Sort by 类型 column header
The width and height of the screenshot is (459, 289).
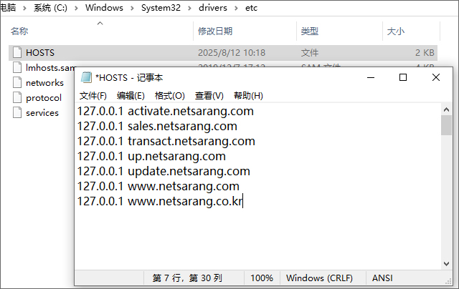pos(310,31)
